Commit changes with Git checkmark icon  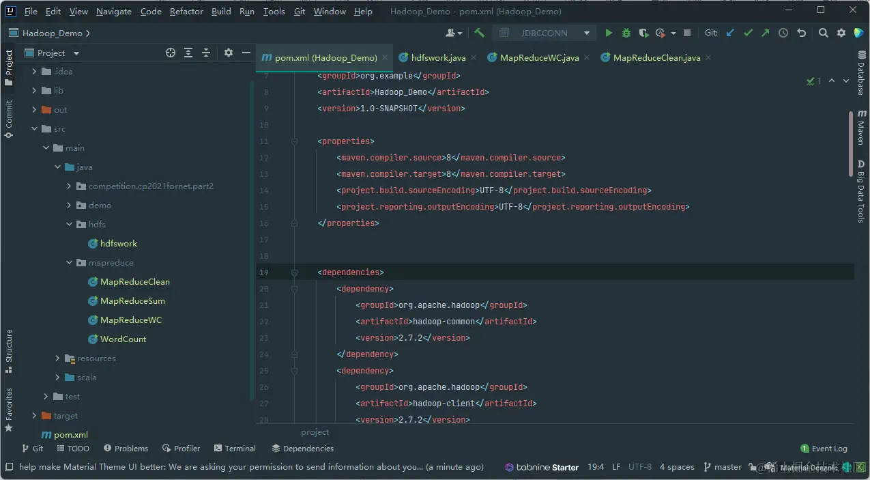click(748, 33)
